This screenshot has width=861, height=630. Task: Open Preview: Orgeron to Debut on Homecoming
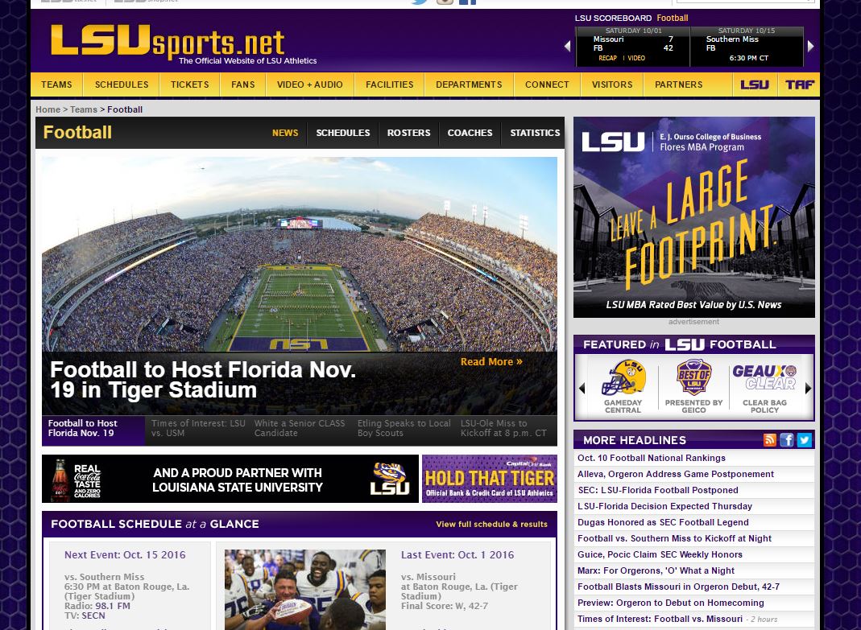pos(670,603)
